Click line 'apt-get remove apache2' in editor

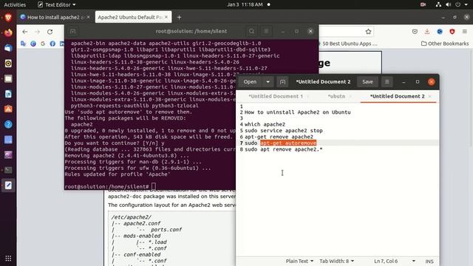(279, 137)
